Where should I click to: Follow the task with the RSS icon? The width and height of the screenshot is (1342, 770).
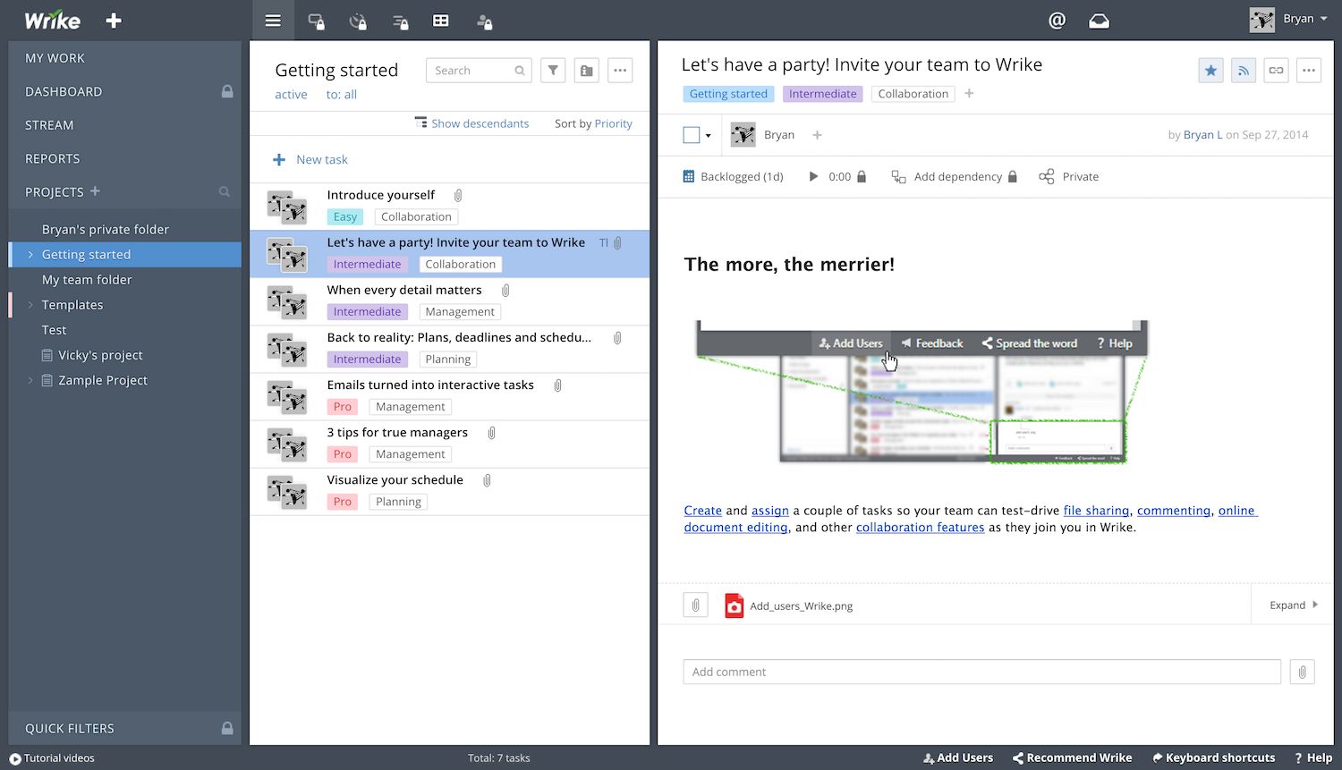(1244, 71)
